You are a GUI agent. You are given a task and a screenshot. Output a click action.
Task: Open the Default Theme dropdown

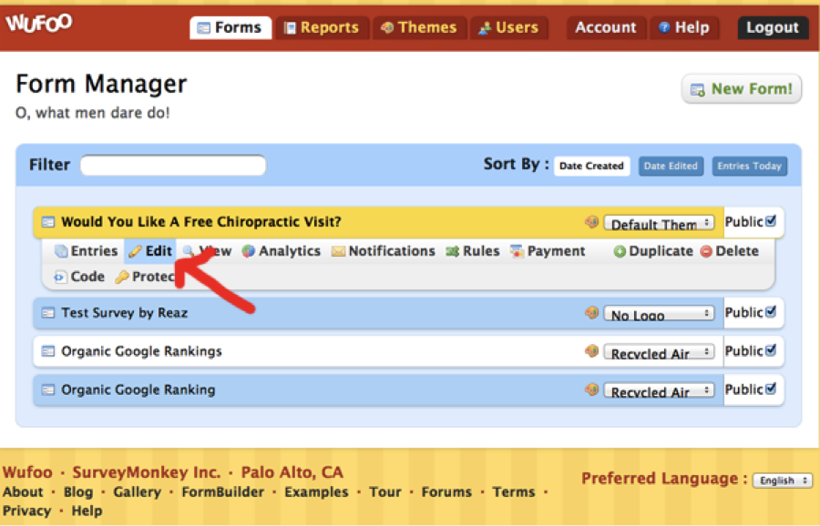(x=659, y=224)
